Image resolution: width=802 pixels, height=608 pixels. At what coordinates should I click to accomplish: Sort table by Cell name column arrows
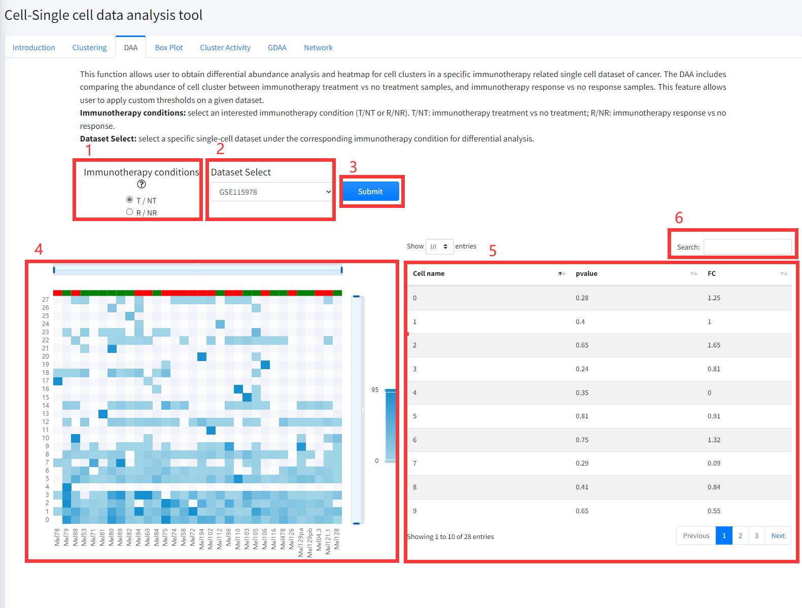tap(561, 274)
